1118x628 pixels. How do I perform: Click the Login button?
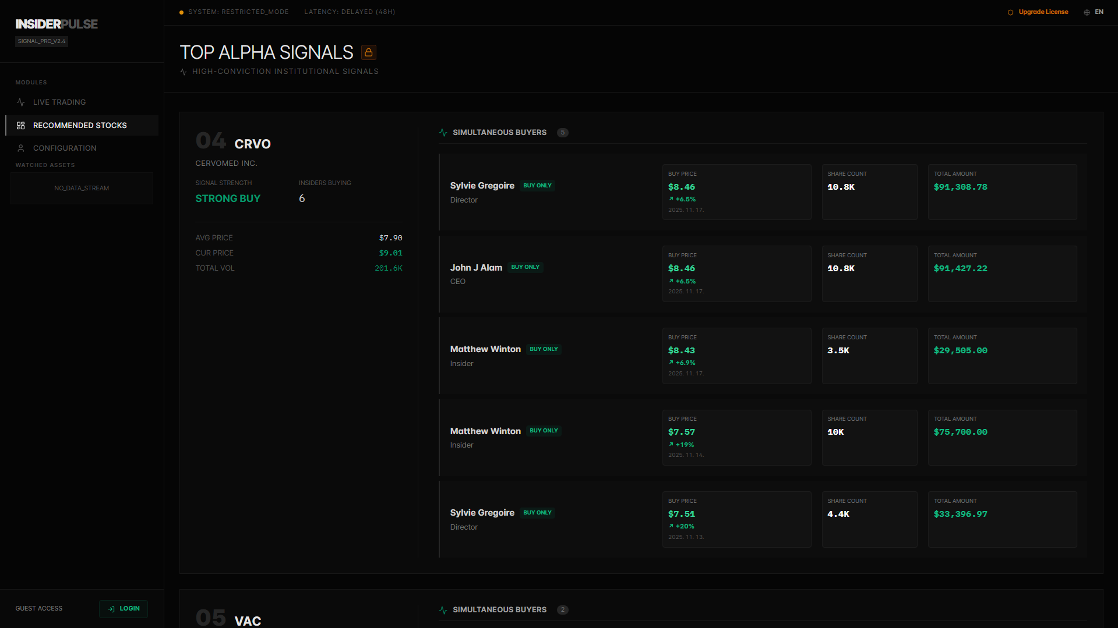(x=124, y=608)
